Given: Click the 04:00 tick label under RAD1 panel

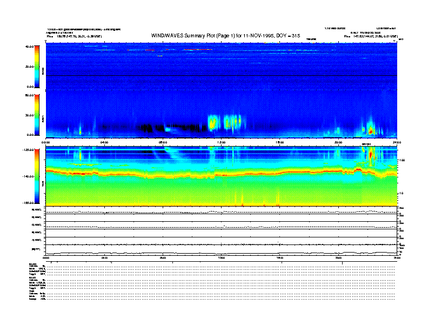Looking at the screenshot, I should (x=104, y=142).
